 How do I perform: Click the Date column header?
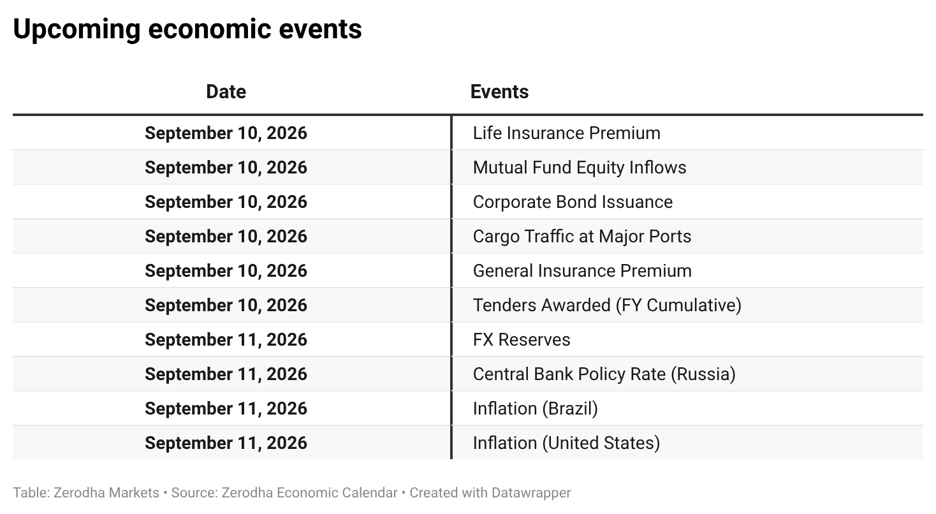coord(226,92)
